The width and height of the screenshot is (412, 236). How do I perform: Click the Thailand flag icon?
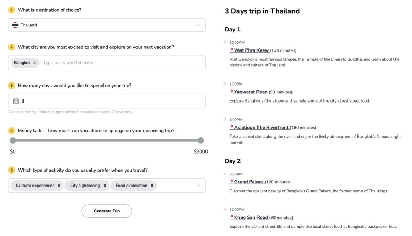click(15, 25)
